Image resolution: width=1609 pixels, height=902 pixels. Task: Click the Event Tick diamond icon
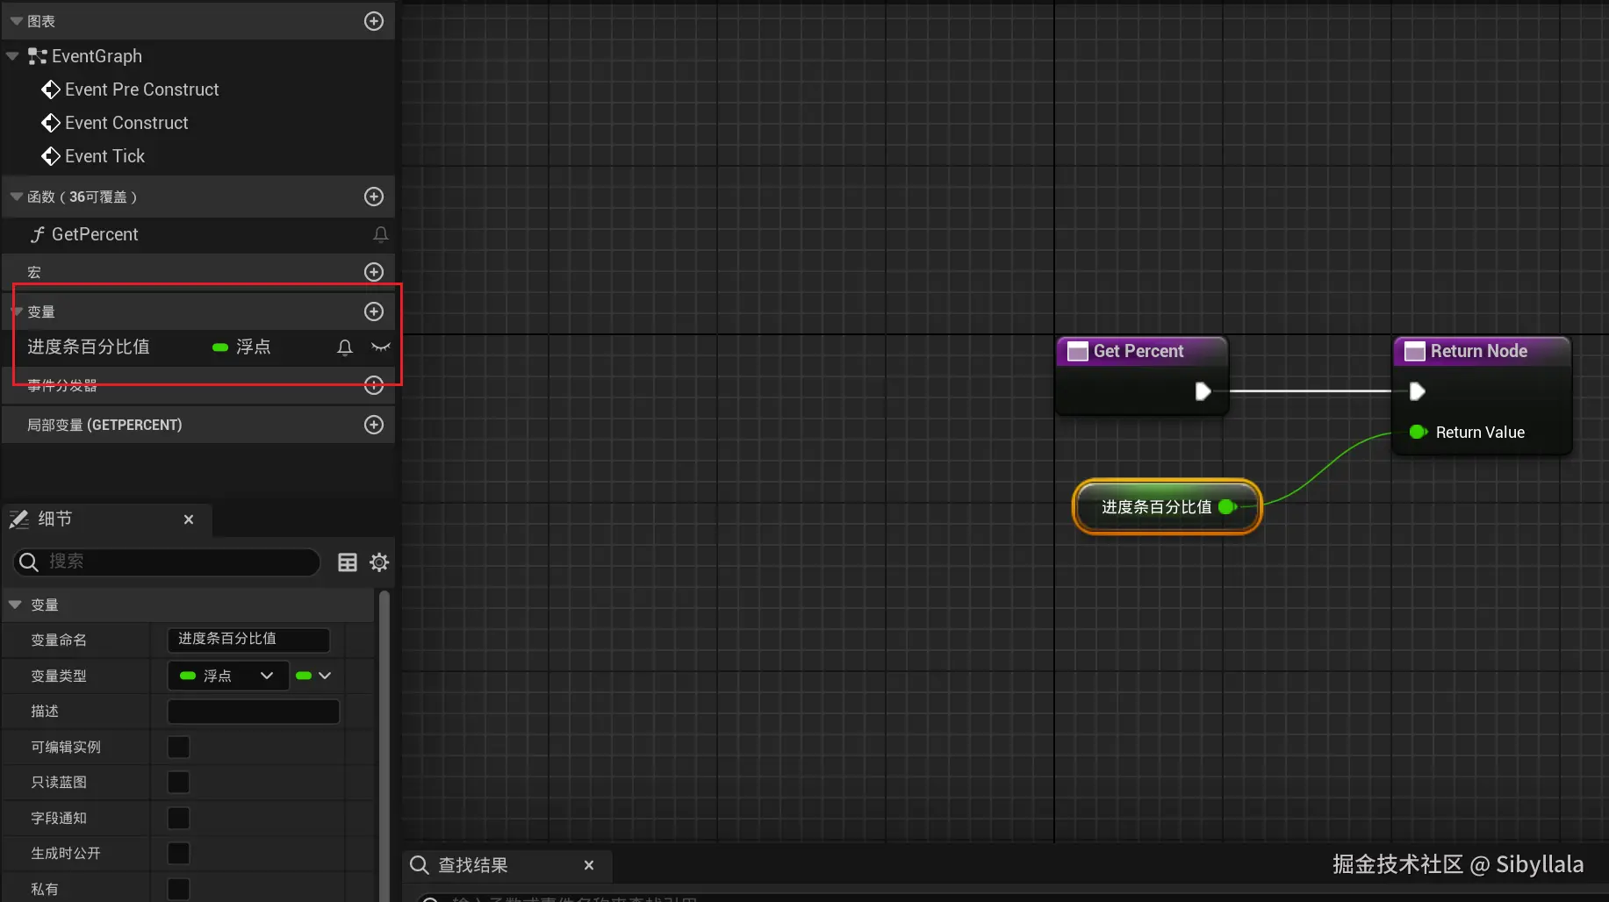click(x=51, y=156)
